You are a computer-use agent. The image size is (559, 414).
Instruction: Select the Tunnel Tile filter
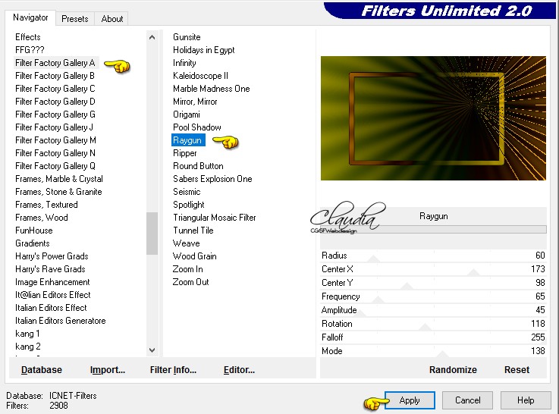click(x=193, y=231)
